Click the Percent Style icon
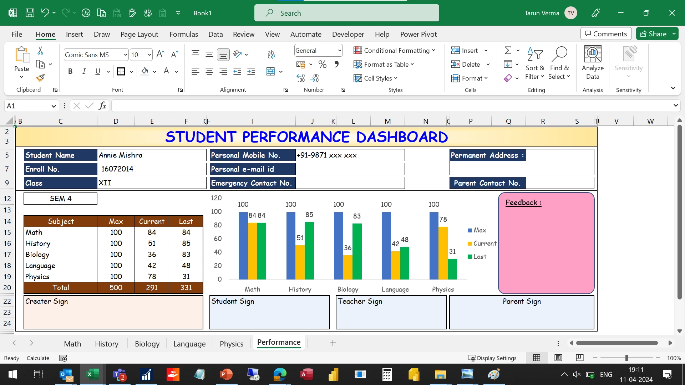The width and height of the screenshot is (685, 385). (x=323, y=65)
